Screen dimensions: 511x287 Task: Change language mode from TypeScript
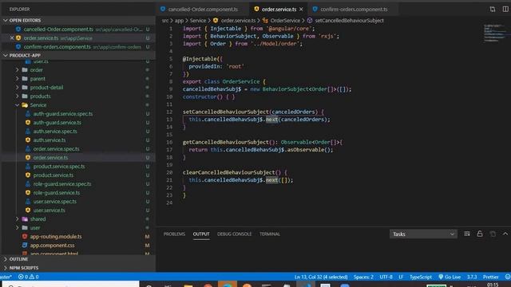[421, 277]
